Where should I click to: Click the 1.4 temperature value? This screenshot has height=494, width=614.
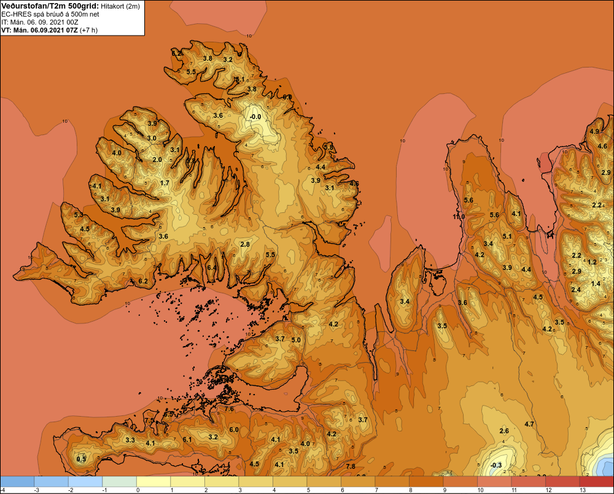596,284
